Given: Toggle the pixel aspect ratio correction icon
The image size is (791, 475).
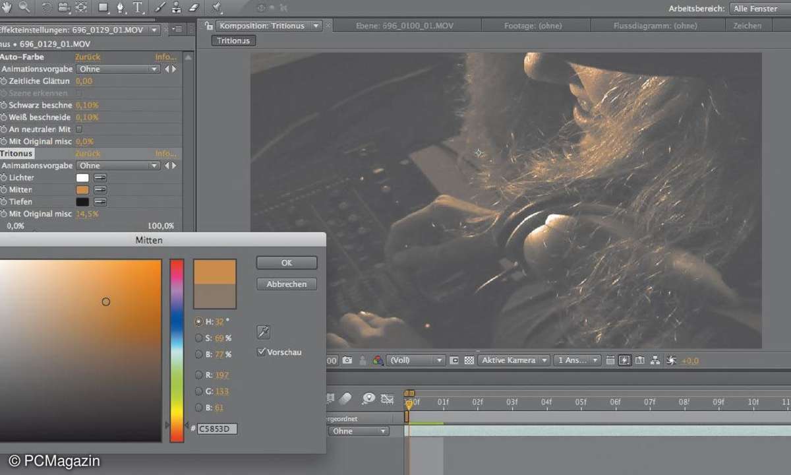Looking at the screenshot, I should coord(610,360).
